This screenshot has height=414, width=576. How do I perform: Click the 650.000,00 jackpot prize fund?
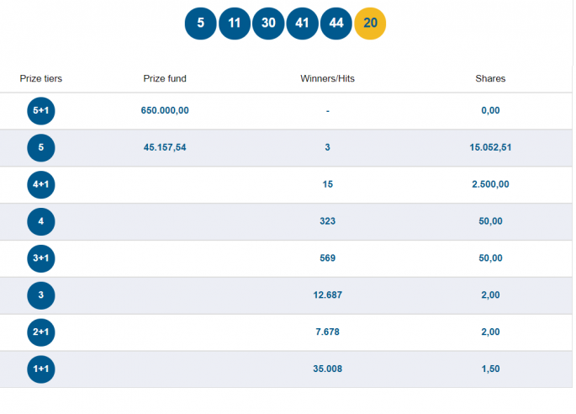(165, 111)
